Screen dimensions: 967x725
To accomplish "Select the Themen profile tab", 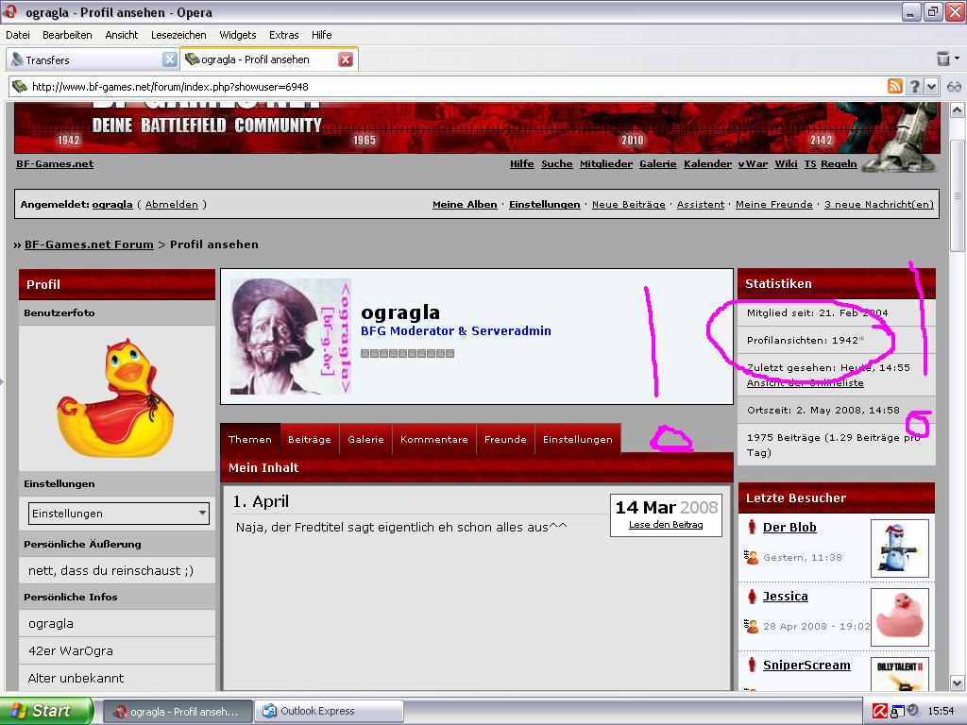I will point(249,440).
